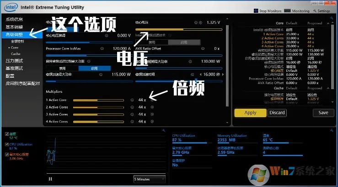Click scroll-down arrow in the proposed values panel
Viewport: 338px width, 187px height.
[x=333, y=102]
